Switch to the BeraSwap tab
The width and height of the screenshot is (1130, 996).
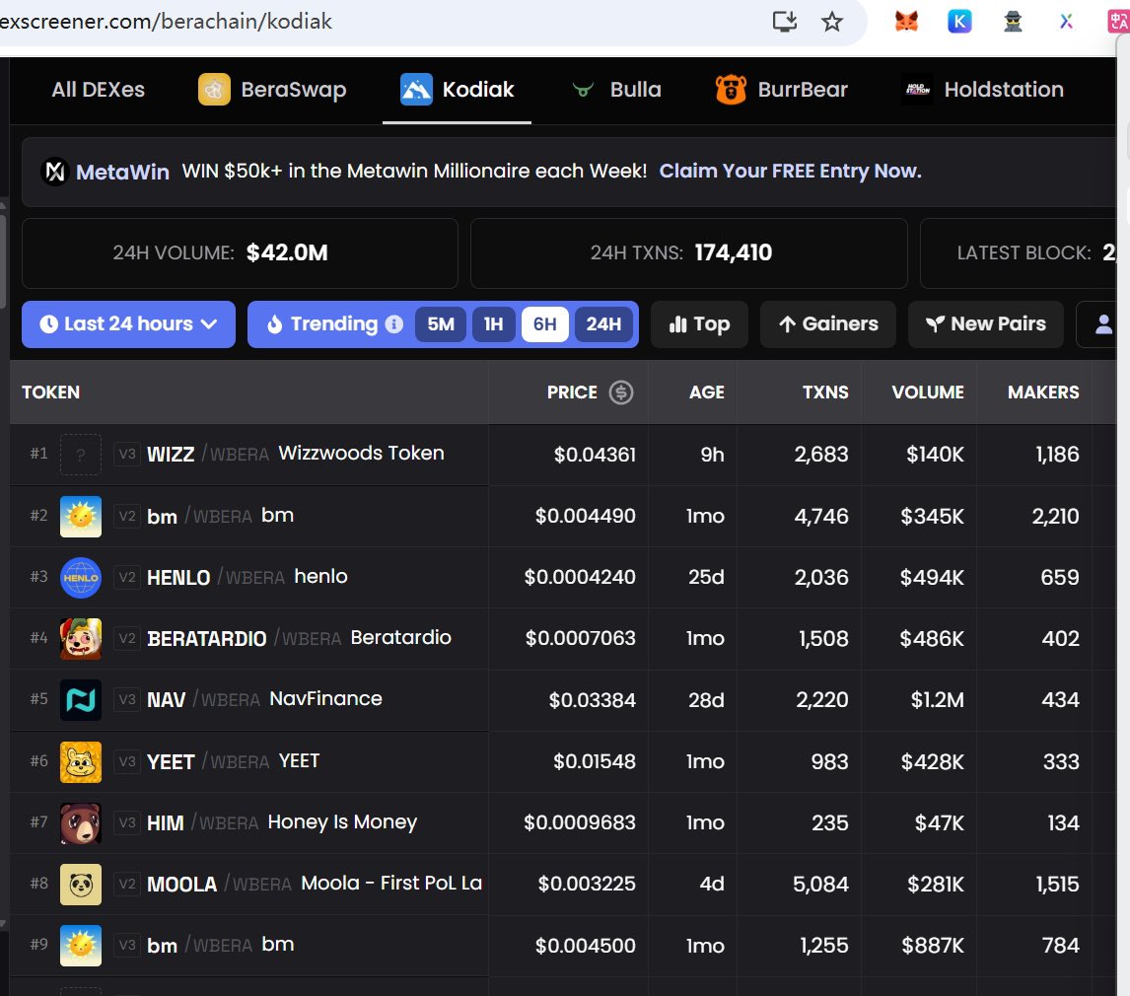(272, 90)
